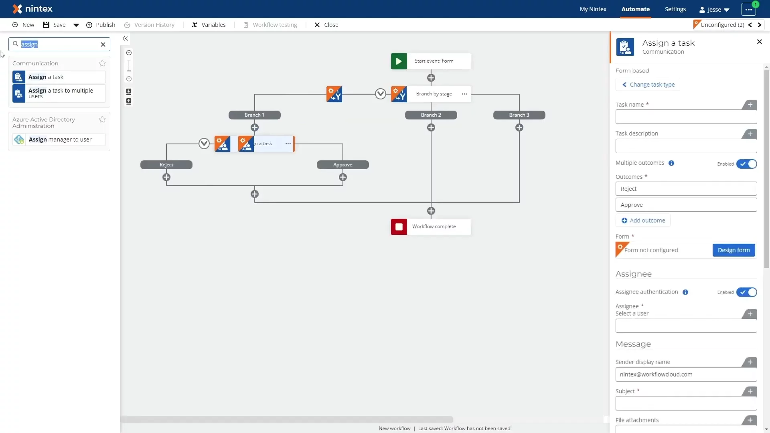Click plus icon under Branch 3
This screenshot has height=433, width=770.
(519, 127)
